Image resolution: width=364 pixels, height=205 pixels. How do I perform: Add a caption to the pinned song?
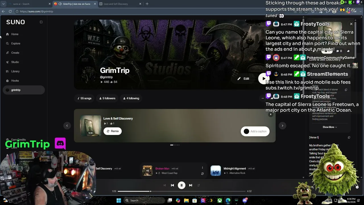point(255,131)
